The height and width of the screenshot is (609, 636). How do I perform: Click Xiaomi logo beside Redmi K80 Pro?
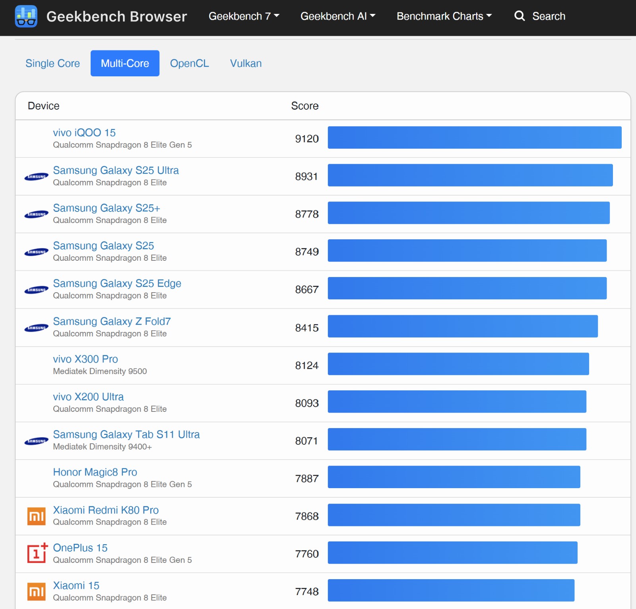click(36, 516)
